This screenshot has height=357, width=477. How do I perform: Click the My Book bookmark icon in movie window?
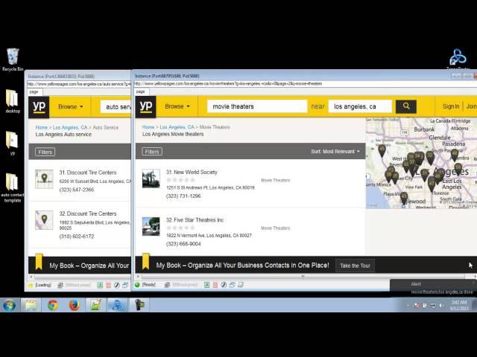(x=146, y=261)
